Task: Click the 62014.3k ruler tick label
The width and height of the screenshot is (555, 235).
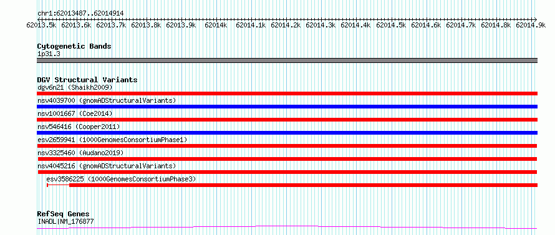Action: point(321,25)
